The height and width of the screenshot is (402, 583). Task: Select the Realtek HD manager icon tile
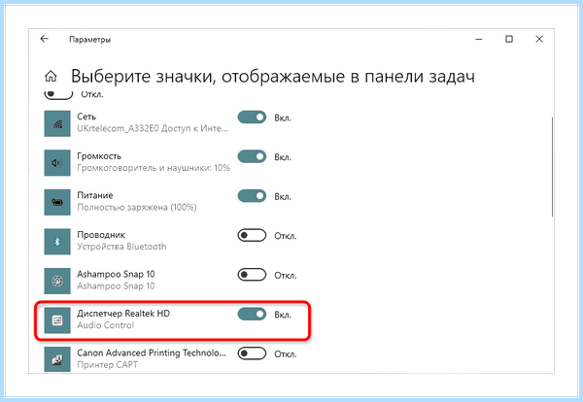(57, 320)
